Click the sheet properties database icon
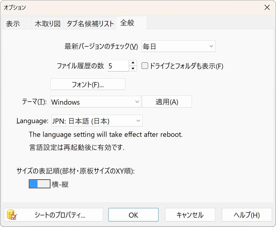 point(12,215)
